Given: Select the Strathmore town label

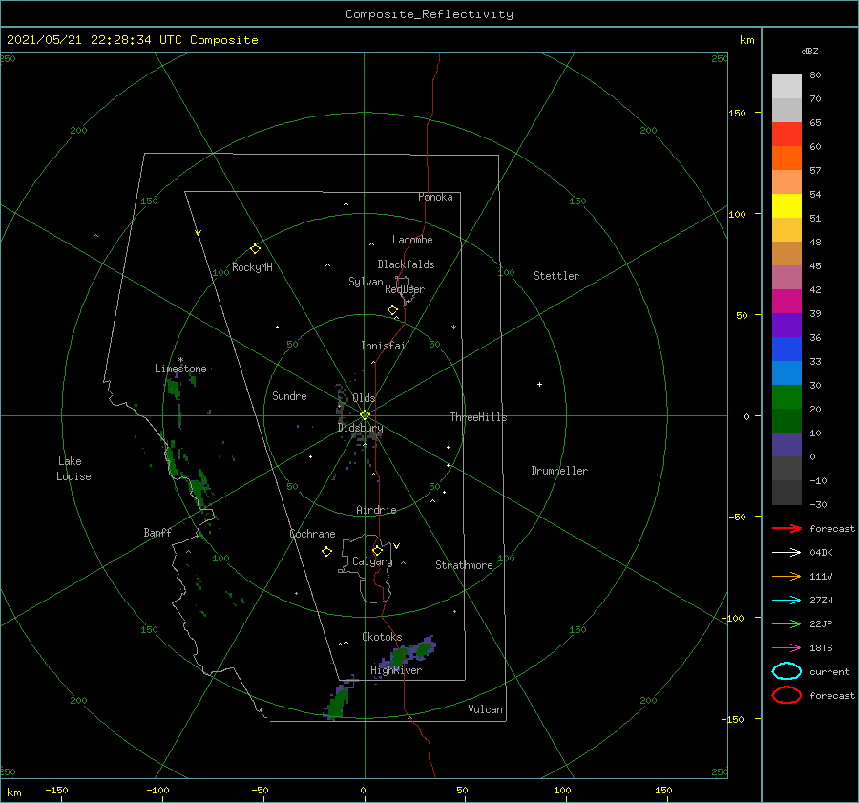Looking at the screenshot, I should pyautogui.click(x=464, y=565).
